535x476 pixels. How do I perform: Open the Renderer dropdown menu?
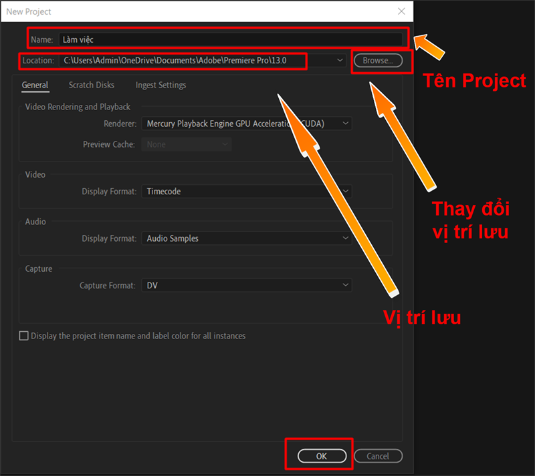pos(247,123)
